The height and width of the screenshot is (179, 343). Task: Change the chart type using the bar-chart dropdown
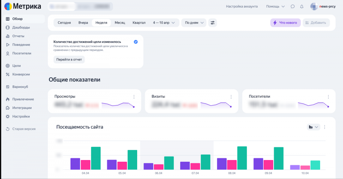[x=313, y=127]
